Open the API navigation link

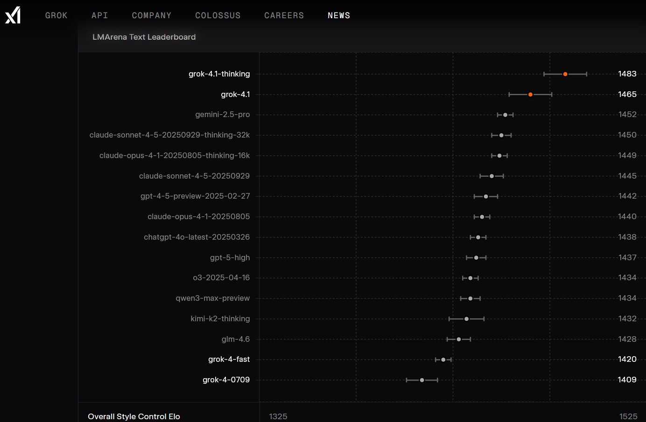coord(99,15)
